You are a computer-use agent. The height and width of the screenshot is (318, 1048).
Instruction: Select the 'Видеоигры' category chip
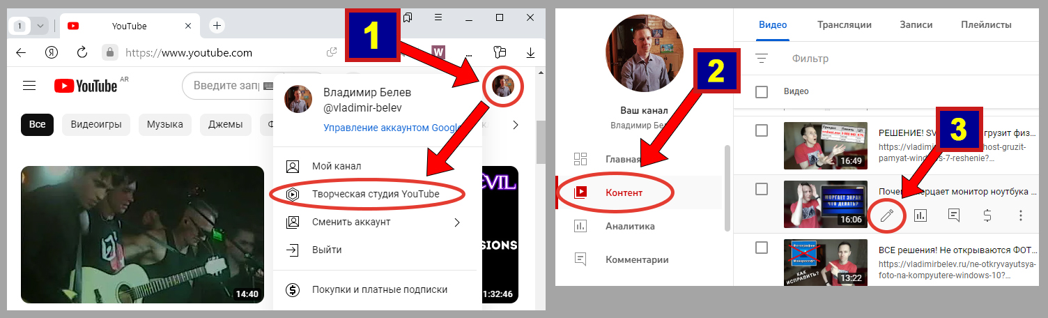(x=96, y=125)
